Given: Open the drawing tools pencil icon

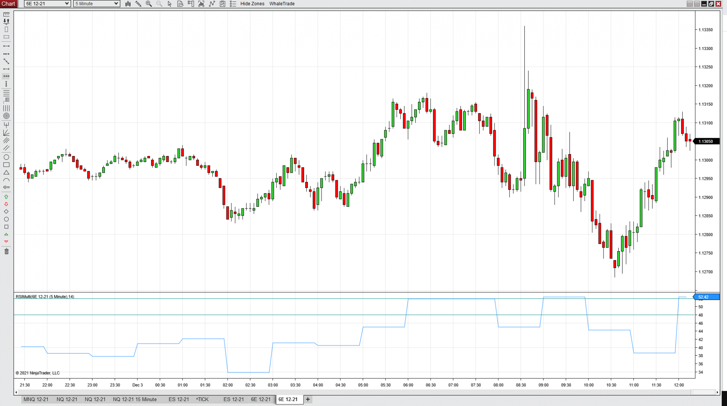Looking at the screenshot, I should [138, 4].
